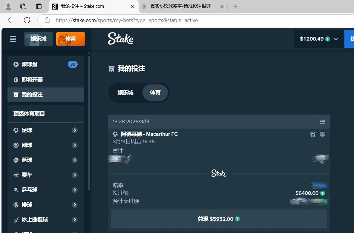Click the tennis ball icon beside 网球

pos(16,145)
